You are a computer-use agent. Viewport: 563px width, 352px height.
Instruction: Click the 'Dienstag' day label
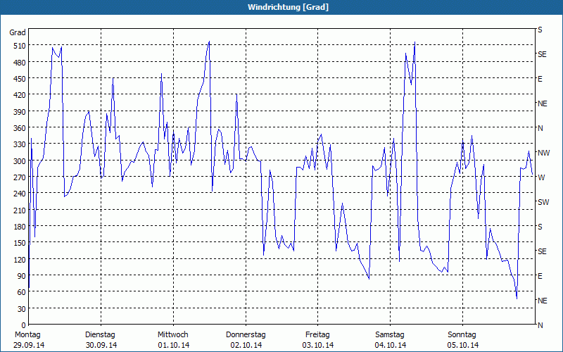(x=100, y=335)
